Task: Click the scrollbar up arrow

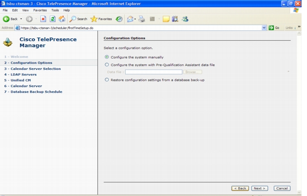Action: (x=299, y=33)
